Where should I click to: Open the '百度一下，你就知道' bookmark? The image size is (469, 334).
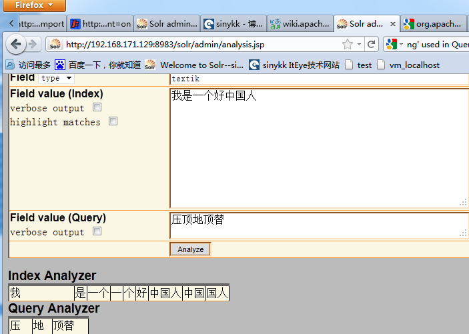pos(97,65)
